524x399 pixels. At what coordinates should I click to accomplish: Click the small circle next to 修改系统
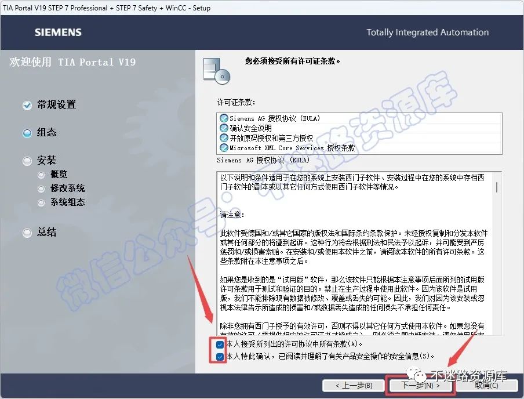click(41, 189)
